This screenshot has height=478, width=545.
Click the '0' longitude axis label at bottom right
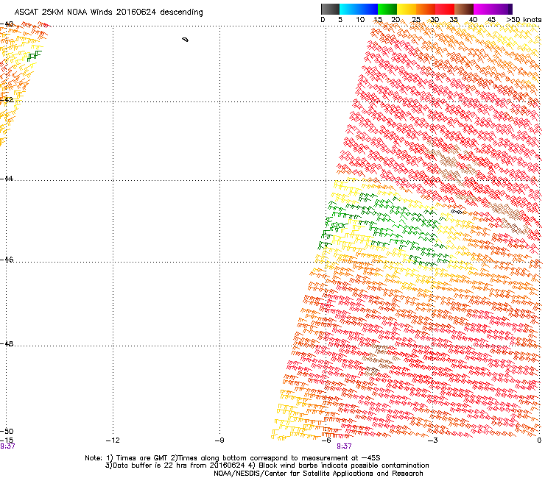coord(539,440)
